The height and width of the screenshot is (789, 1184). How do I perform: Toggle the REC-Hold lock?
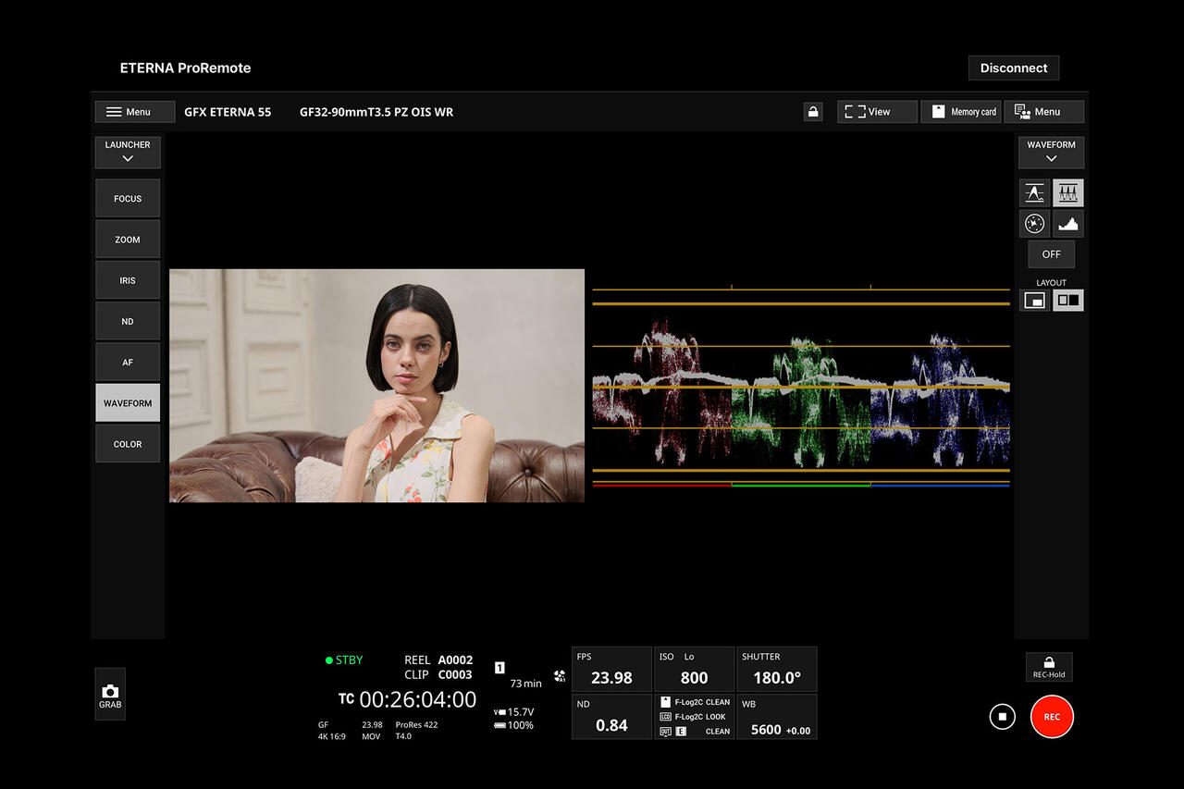(1049, 667)
